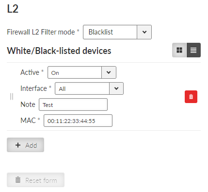208x192 pixels.
Task: Delete the Test device entry
Action: click(x=191, y=97)
